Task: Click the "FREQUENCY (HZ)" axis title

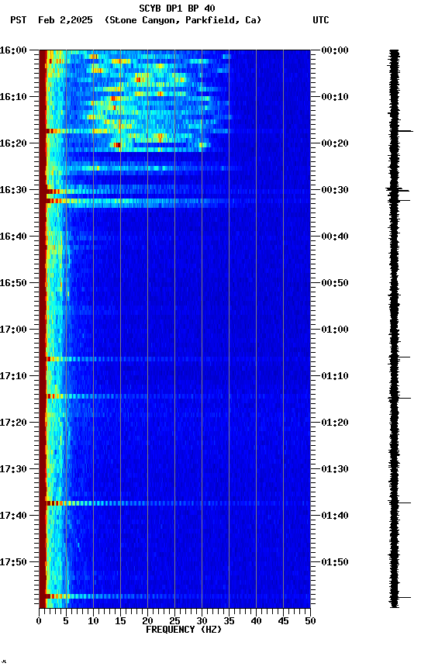Action: point(184,630)
